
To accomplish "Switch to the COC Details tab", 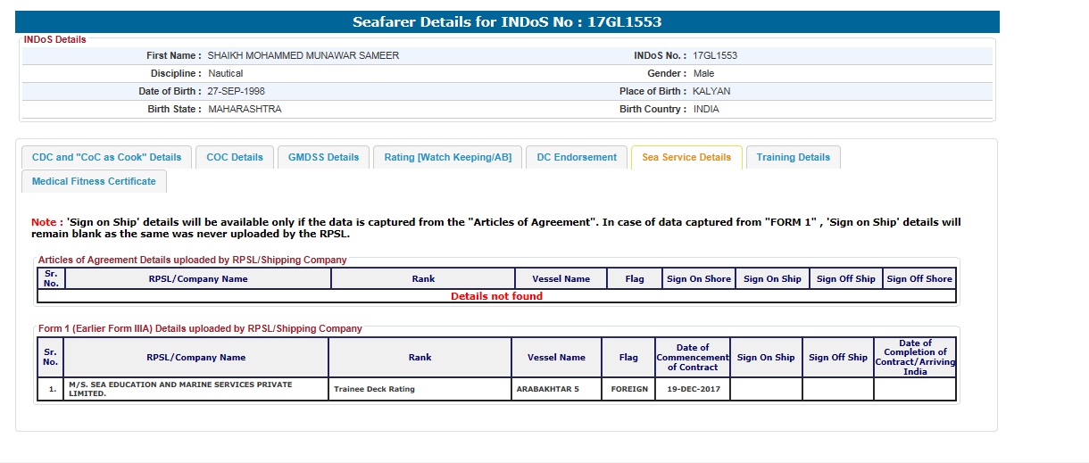I will pos(235,157).
